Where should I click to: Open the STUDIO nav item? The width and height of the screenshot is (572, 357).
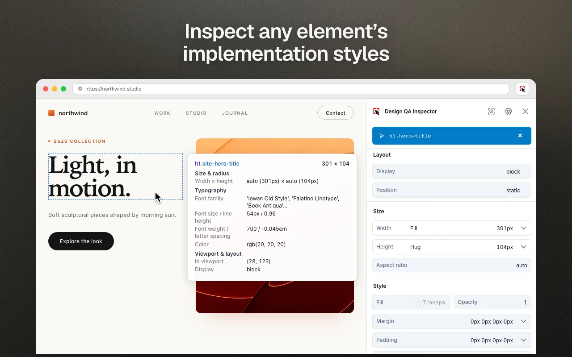(x=196, y=113)
